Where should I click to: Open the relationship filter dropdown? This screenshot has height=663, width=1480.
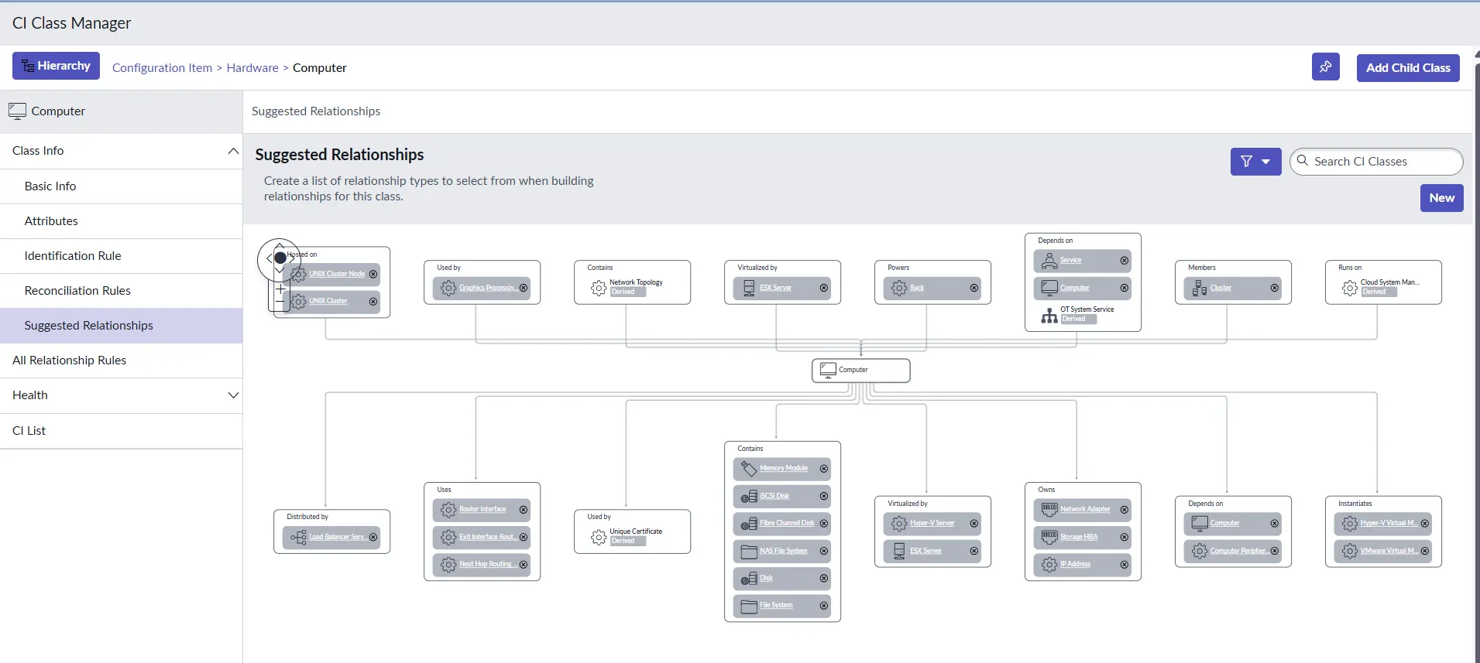click(x=1255, y=162)
